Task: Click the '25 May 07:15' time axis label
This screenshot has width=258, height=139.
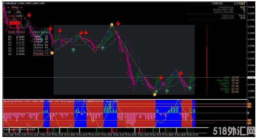Action: point(192,135)
